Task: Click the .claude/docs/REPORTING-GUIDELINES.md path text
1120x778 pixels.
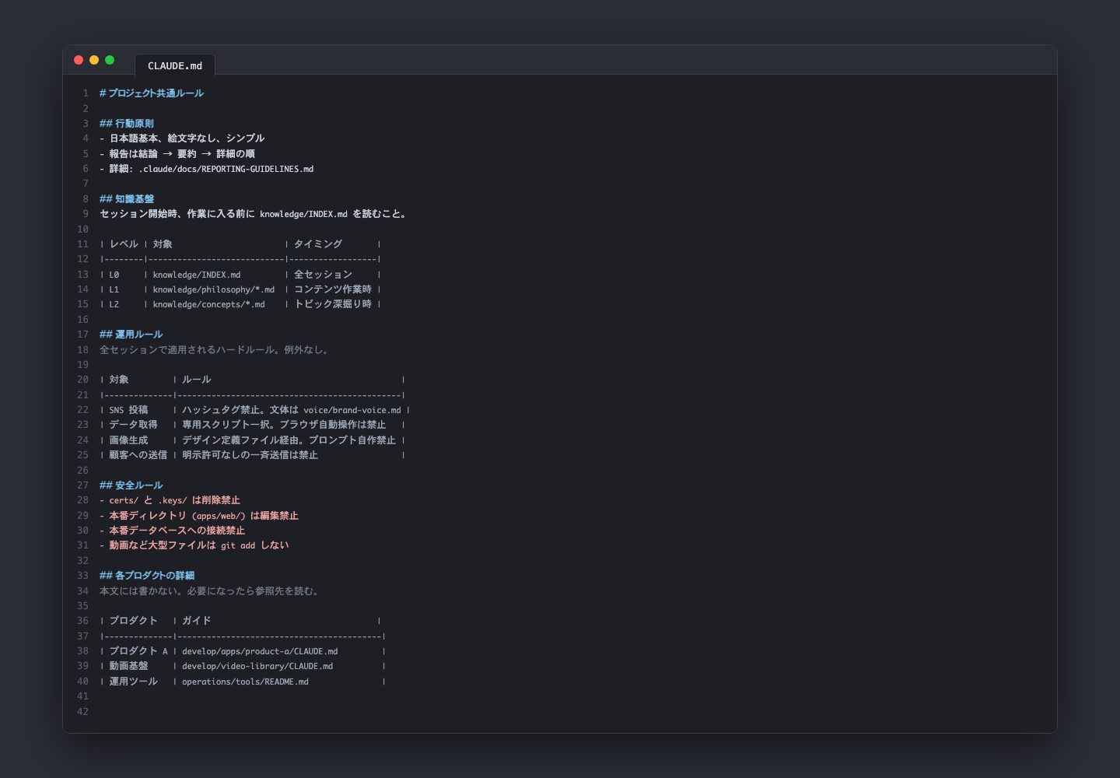Action: point(226,169)
